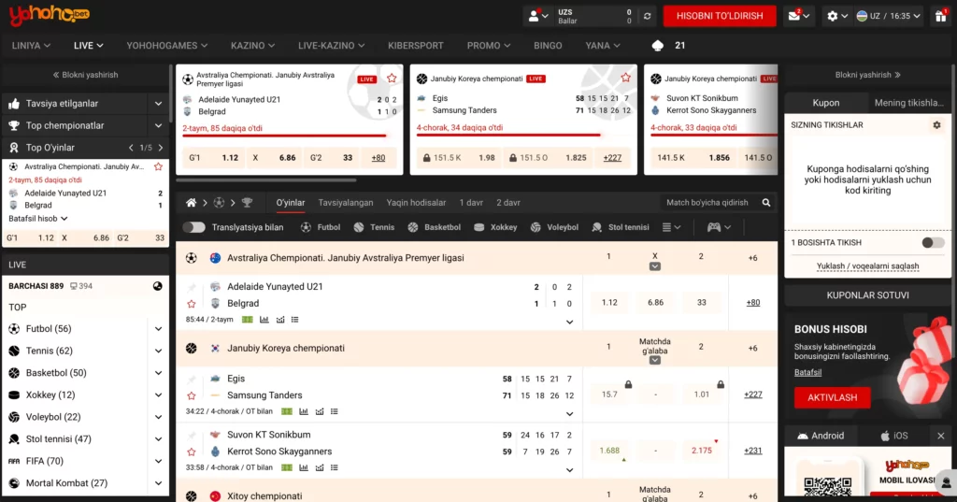
Task: Filter live events by Futbol
Action: (321, 227)
